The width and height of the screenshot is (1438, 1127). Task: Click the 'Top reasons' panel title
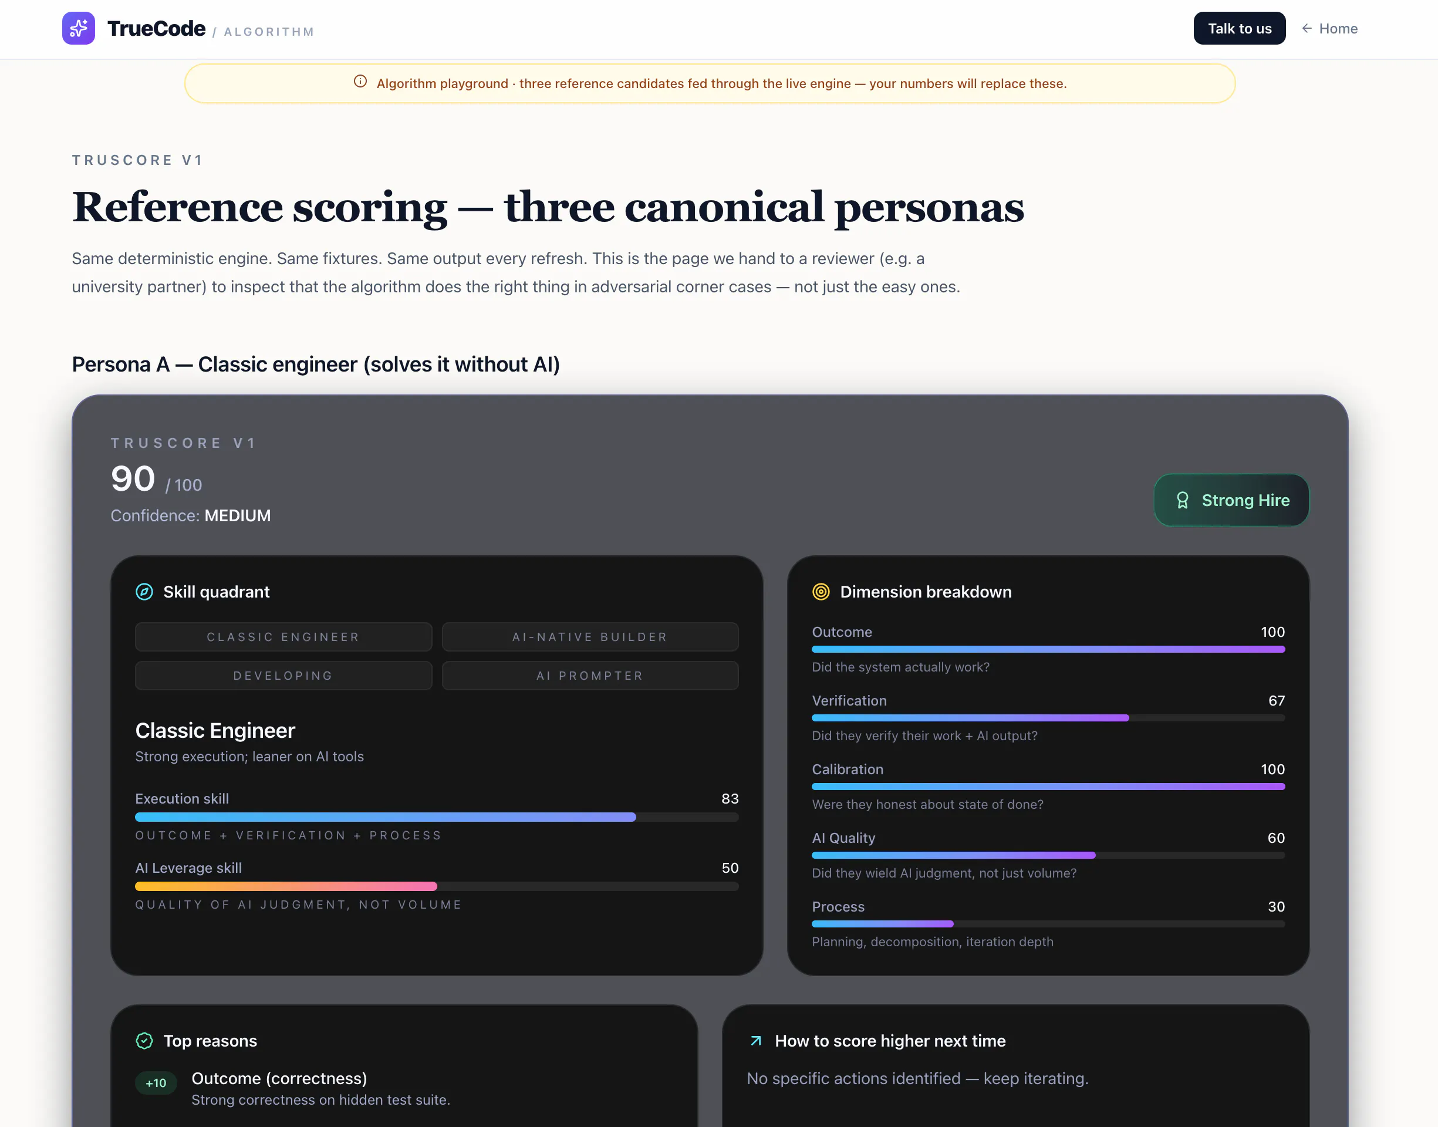click(x=210, y=1041)
